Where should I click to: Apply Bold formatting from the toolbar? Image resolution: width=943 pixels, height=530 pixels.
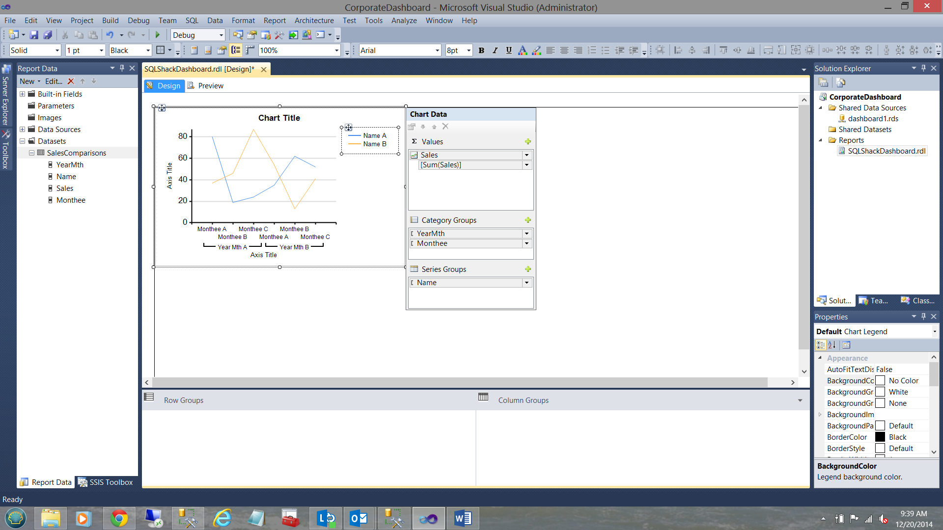coord(481,50)
